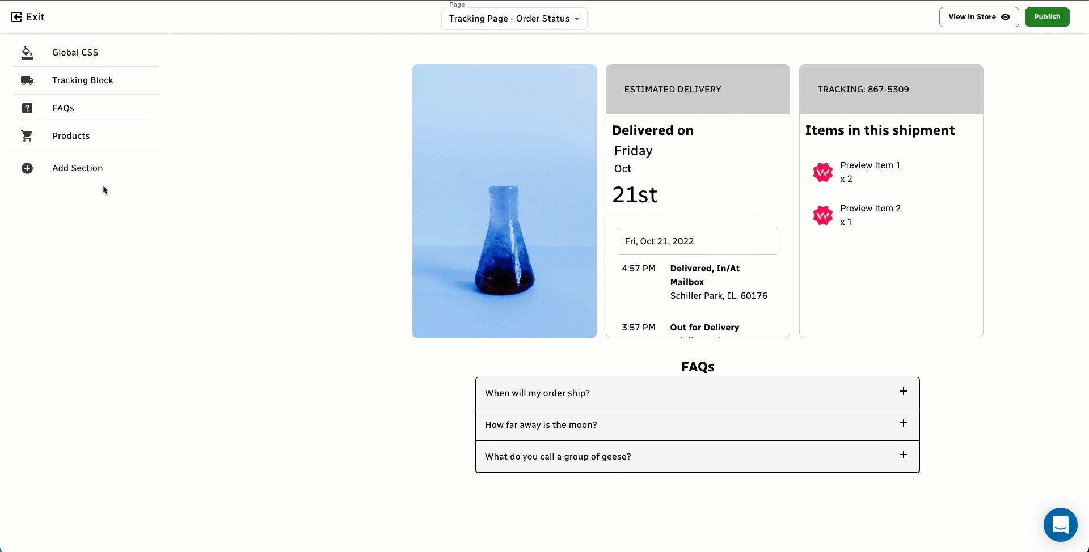This screenshot has height=552, width=1089.
Task: Click the Preview Item 2 product logo
Action: click(822, 215)
